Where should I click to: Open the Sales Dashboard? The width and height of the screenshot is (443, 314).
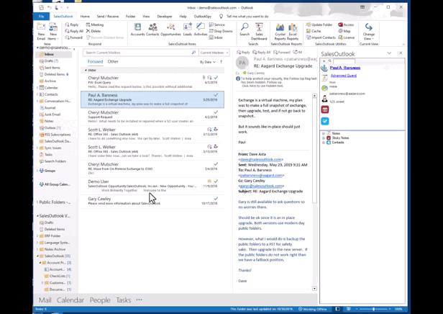[x=259, y=30]
